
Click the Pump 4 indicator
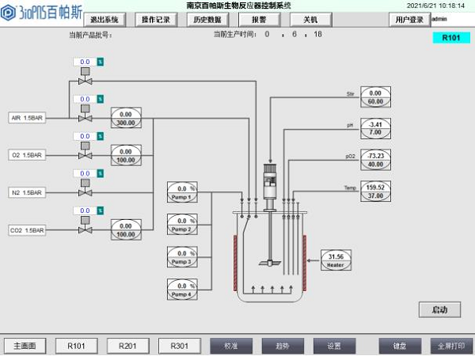tap(182, 290)
